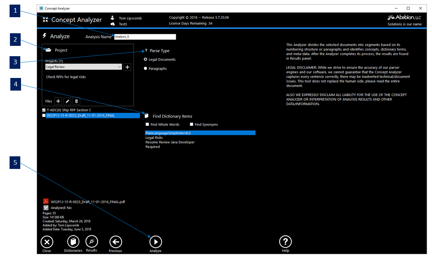Start the analysis with Analyze button
This screenshot has height=258, width=432.
156,242
